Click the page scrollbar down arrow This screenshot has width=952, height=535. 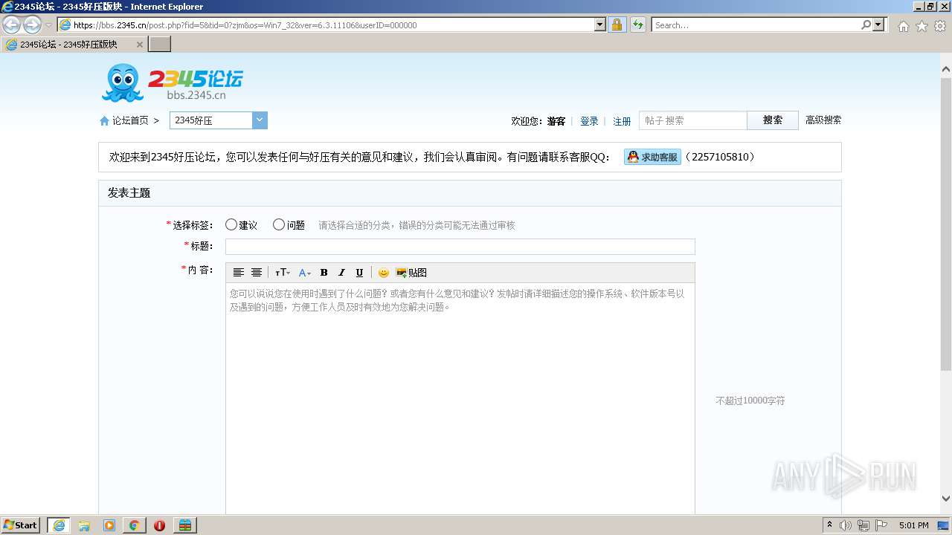(x=946, y=499)
